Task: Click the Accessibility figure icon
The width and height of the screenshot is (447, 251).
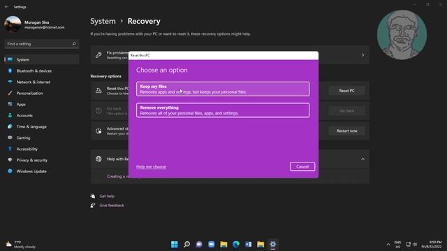Action: click(10, 149)
